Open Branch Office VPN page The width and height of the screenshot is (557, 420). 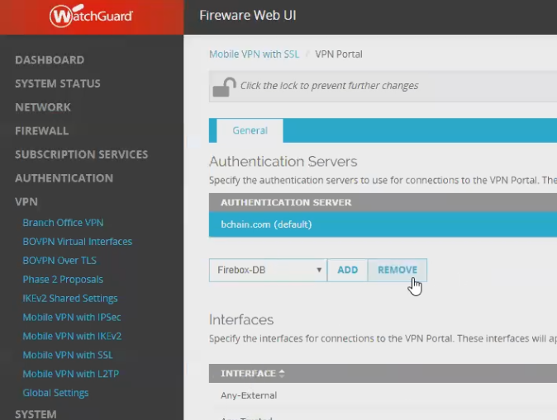[x=63, y=223]
